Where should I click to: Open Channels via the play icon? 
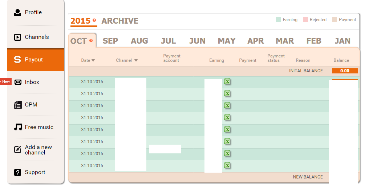[x=17, y=37]
